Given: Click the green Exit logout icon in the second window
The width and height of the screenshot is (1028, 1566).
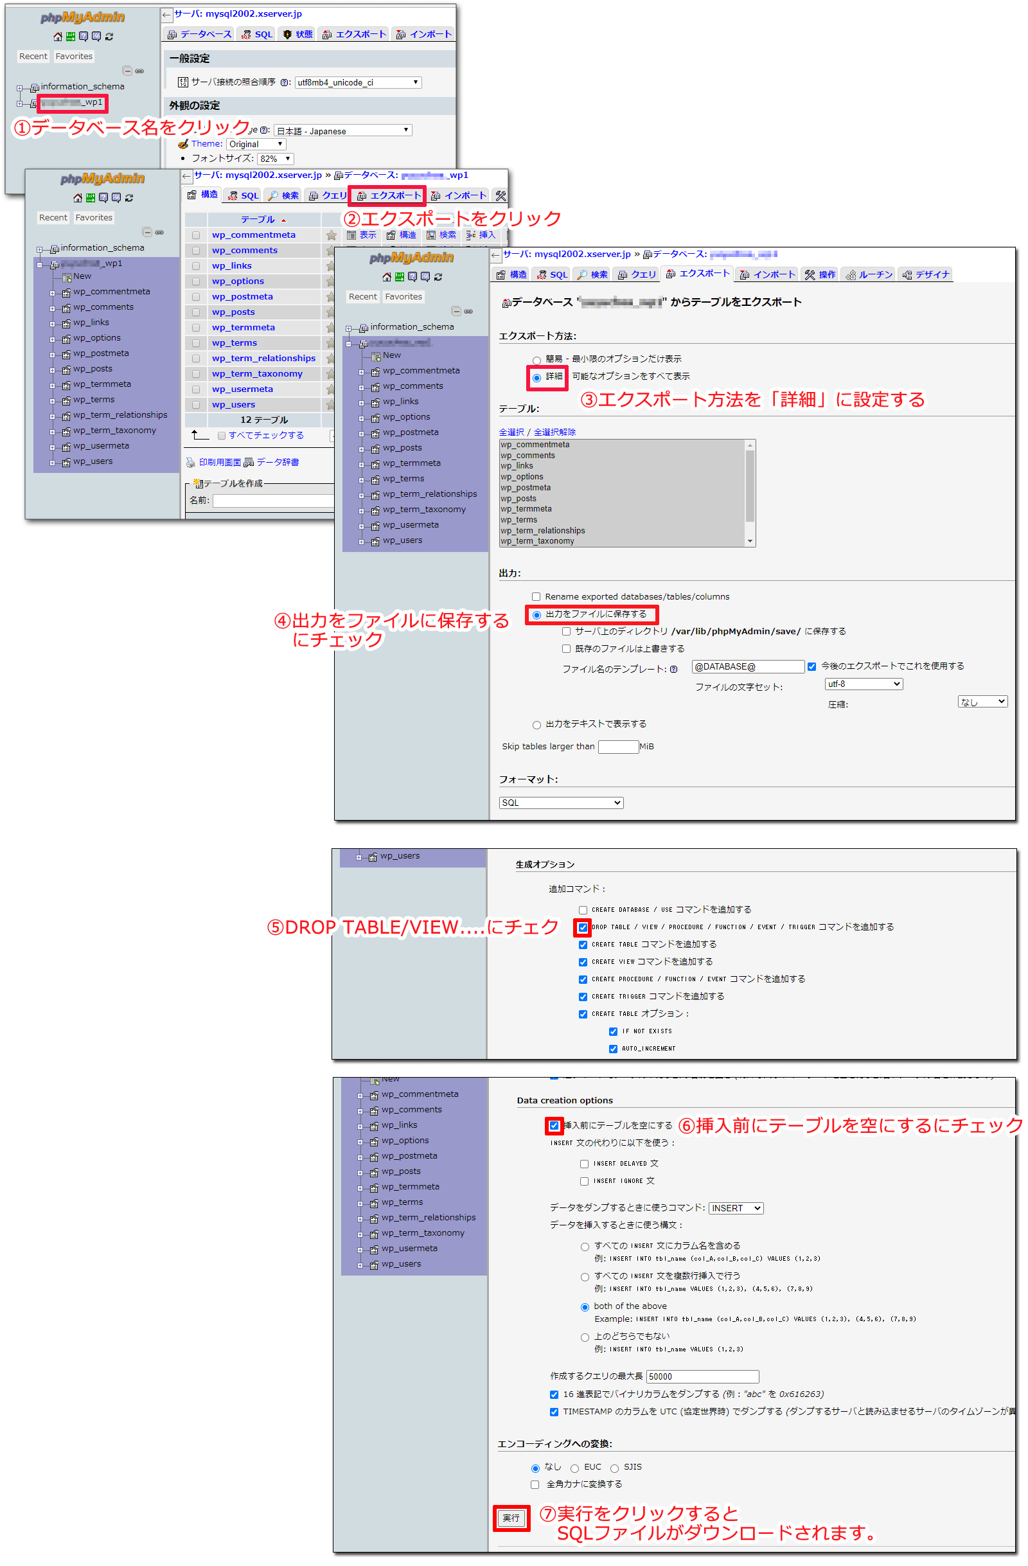Looking at the screenshot, I should [x=91, y=198].
